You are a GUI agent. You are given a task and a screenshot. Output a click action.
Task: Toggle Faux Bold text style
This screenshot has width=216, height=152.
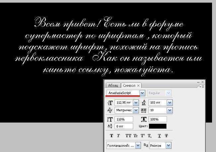(x=111, y=135)
